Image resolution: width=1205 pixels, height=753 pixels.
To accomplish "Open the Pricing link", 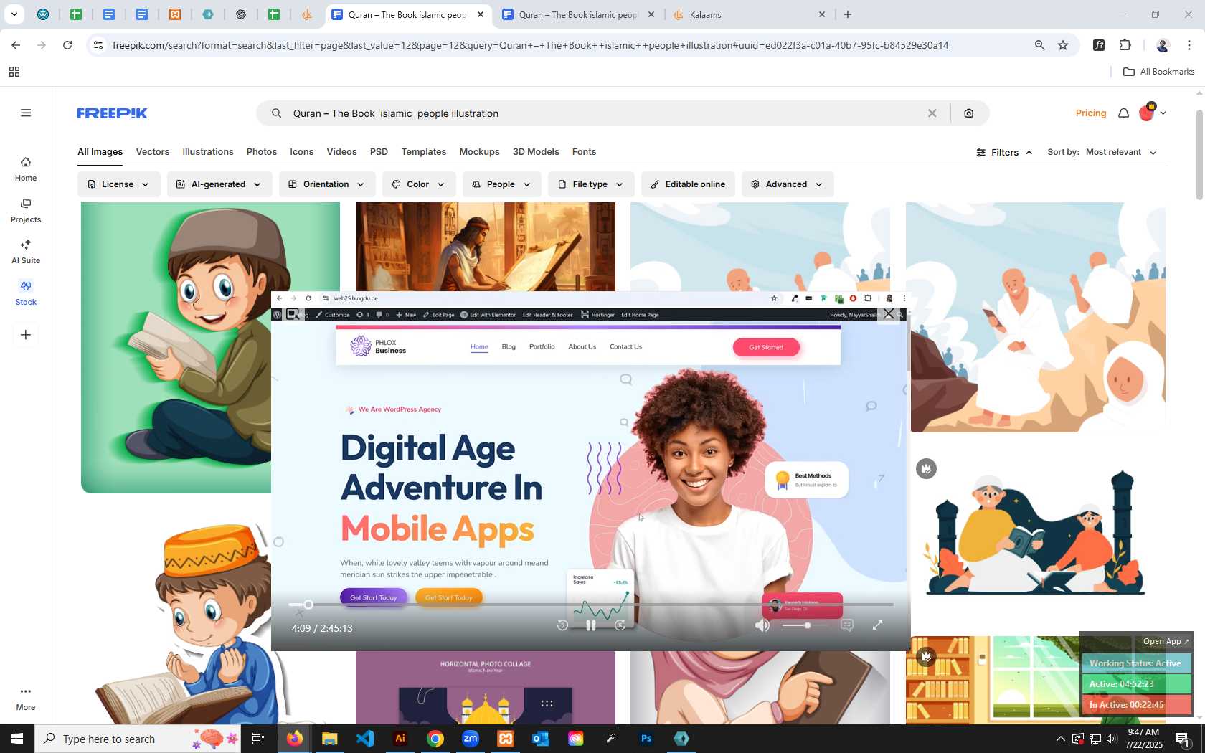I will click(1091, 113).
